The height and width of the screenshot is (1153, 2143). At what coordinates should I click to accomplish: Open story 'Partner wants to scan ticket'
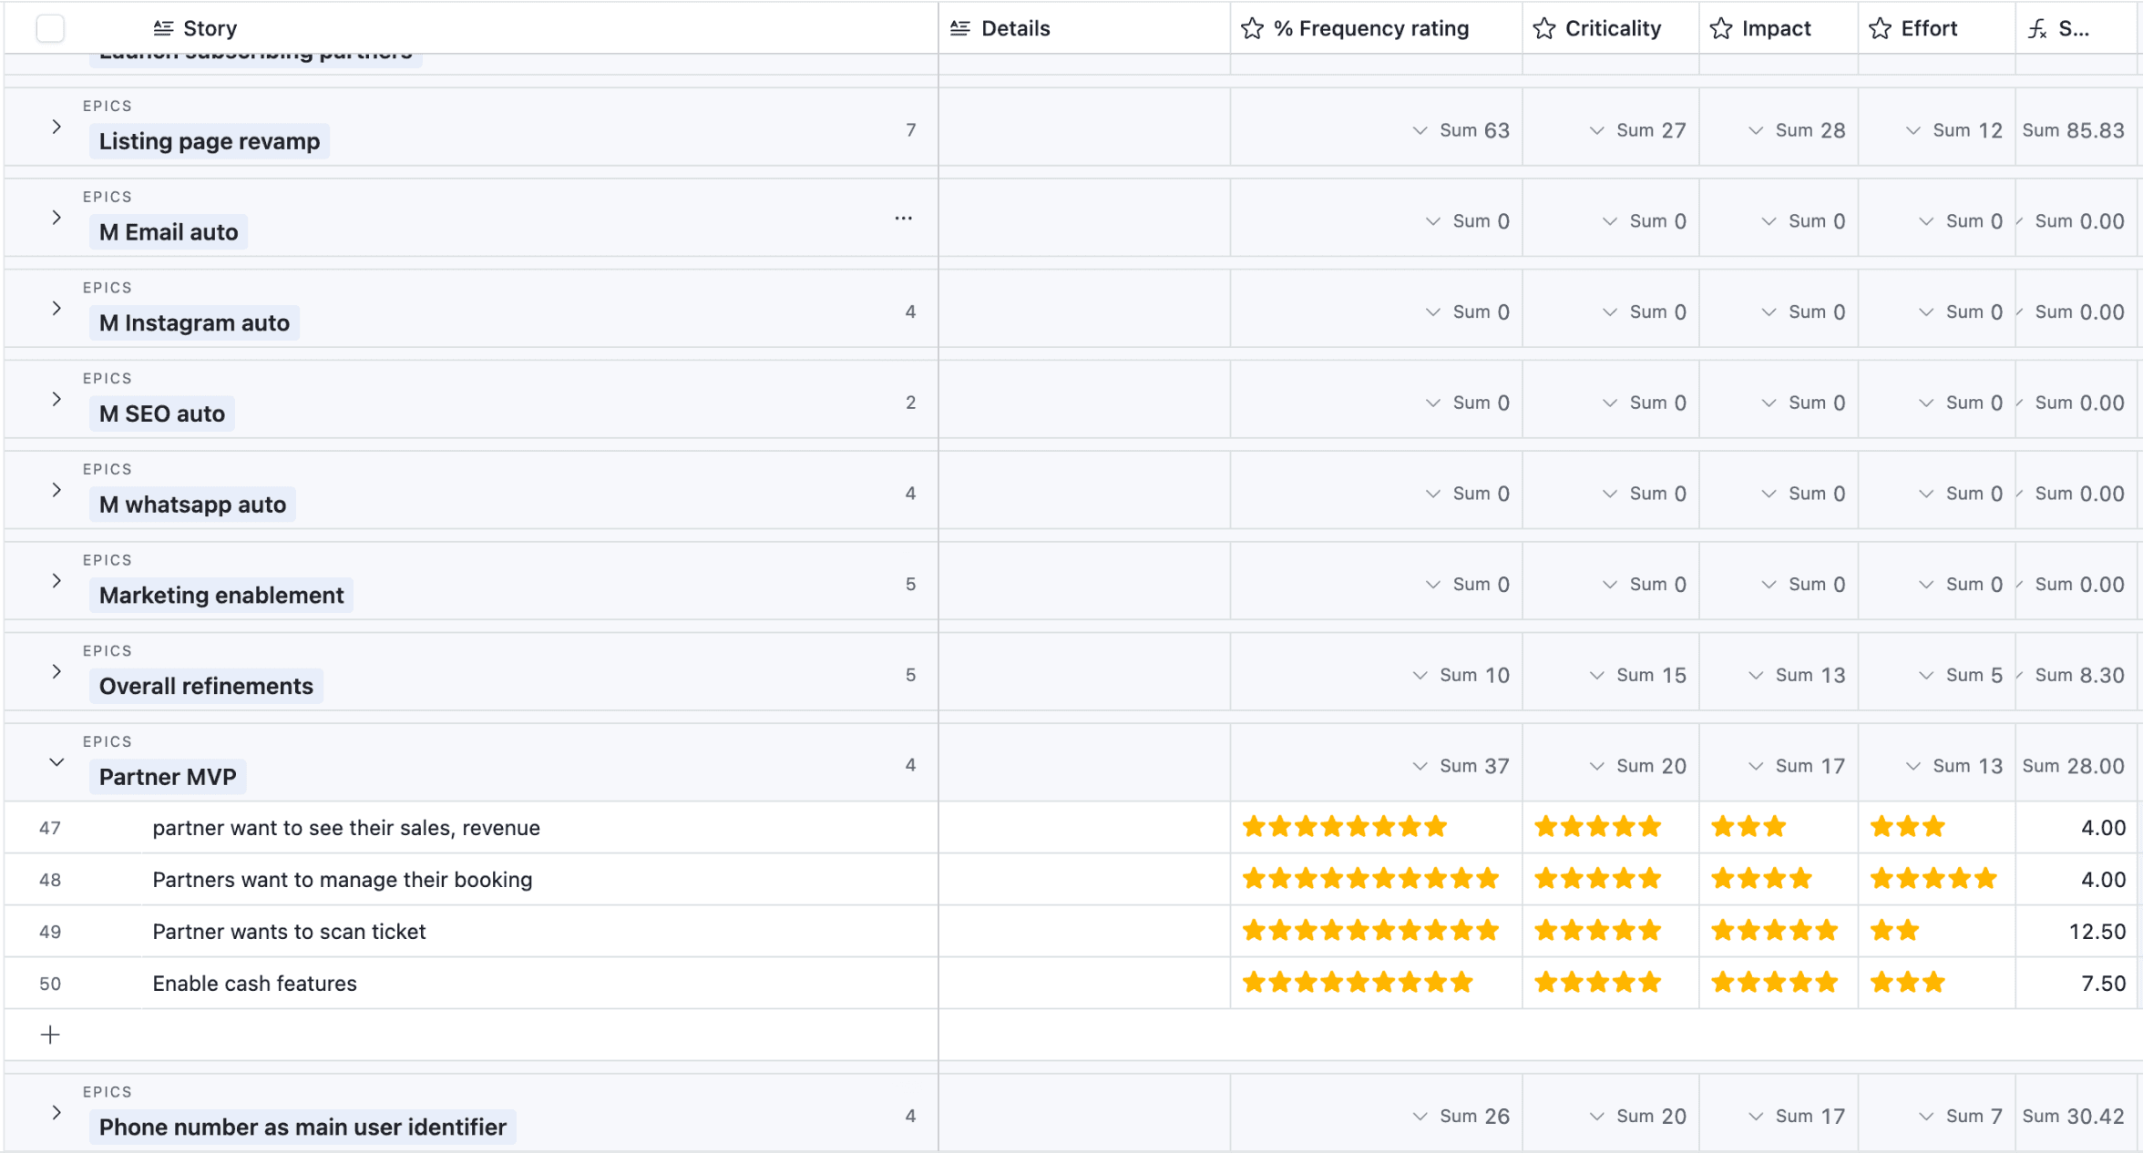[x=289, y=932]
